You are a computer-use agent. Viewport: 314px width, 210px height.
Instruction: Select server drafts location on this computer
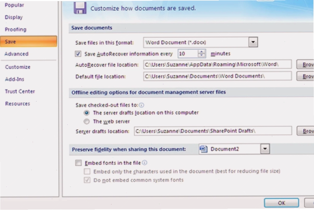pyautogui.click(x=87, y=113)
